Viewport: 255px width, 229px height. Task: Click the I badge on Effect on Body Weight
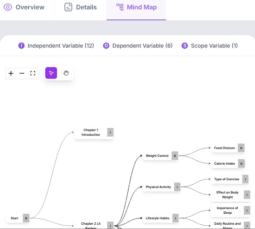tap(247, 195)
